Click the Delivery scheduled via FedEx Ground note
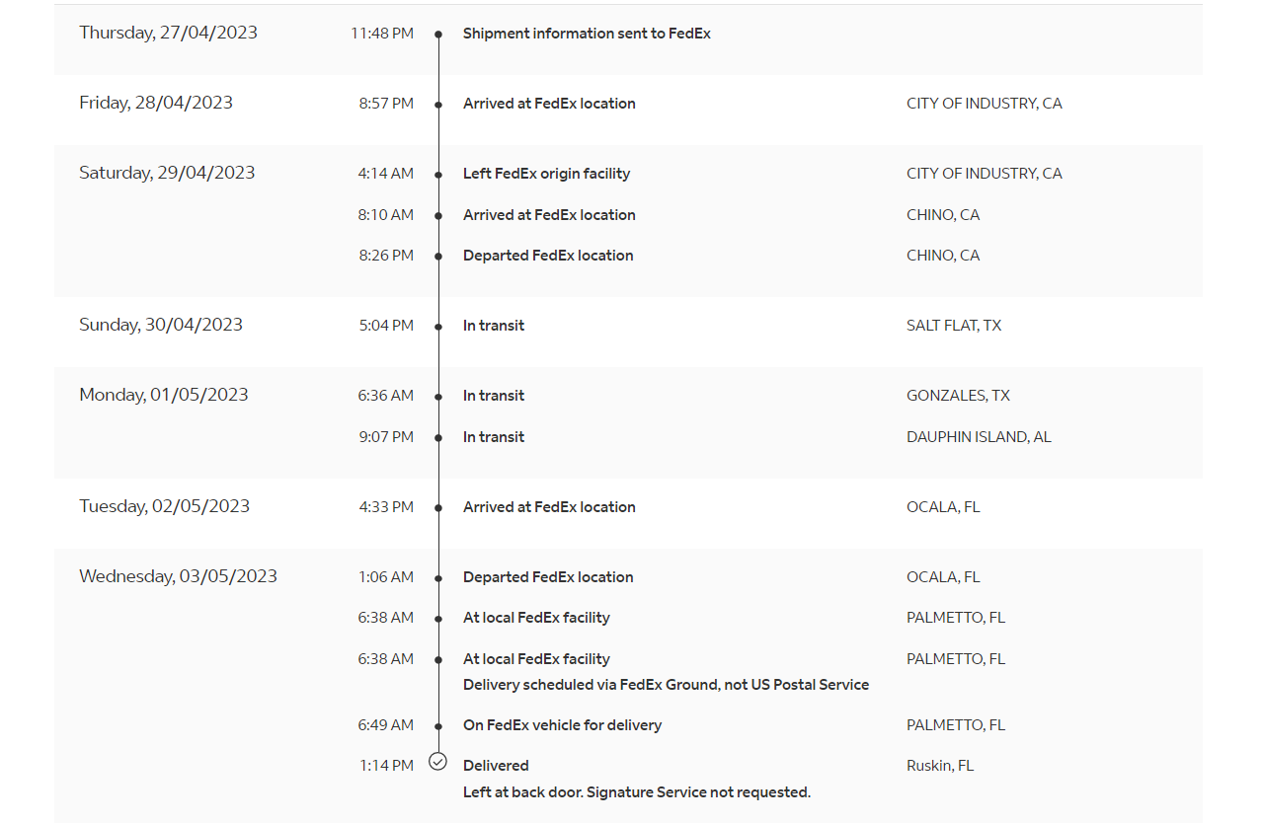The image size is (1263, 823). pos(666,685)
